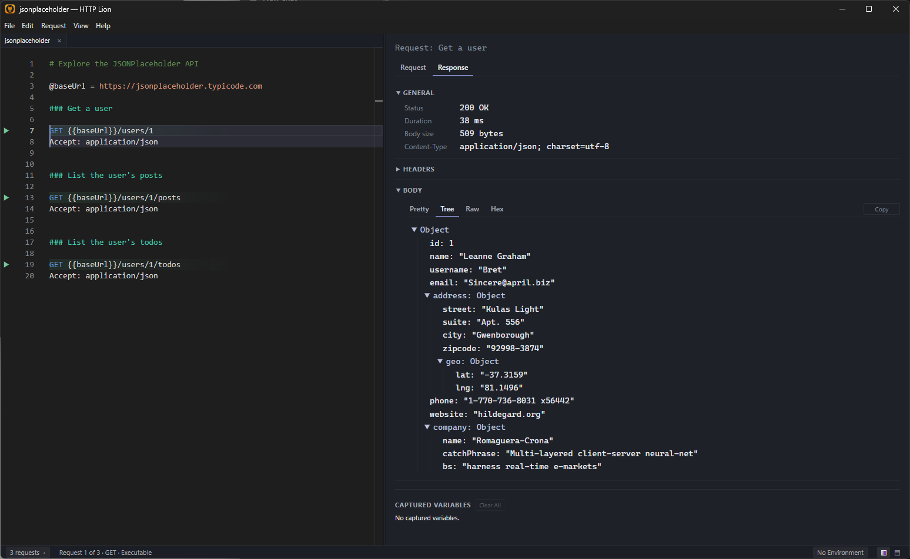Select the phone number row
This screenshot has width=910, height=559.
tap(502, 400)
